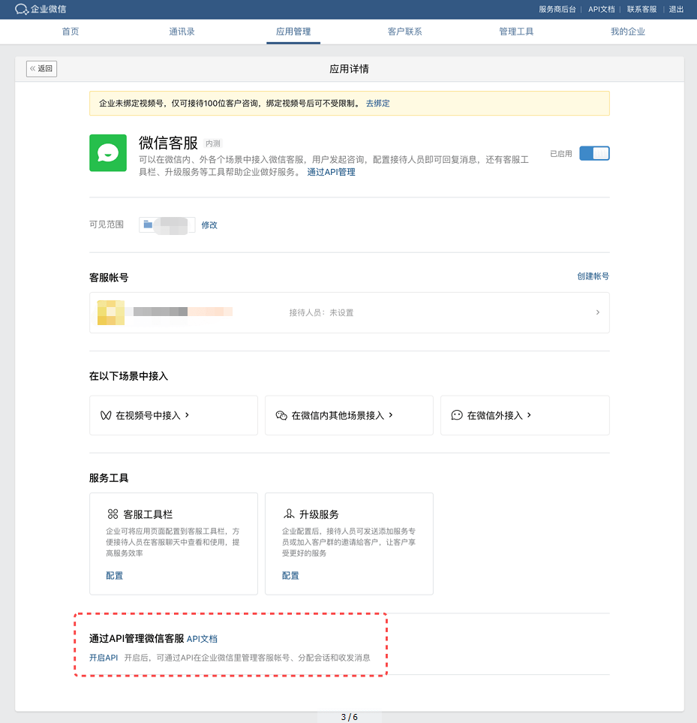697x723 pixels.
Task: Click the 升级服务 card title
Action: (x=320, y=514)
